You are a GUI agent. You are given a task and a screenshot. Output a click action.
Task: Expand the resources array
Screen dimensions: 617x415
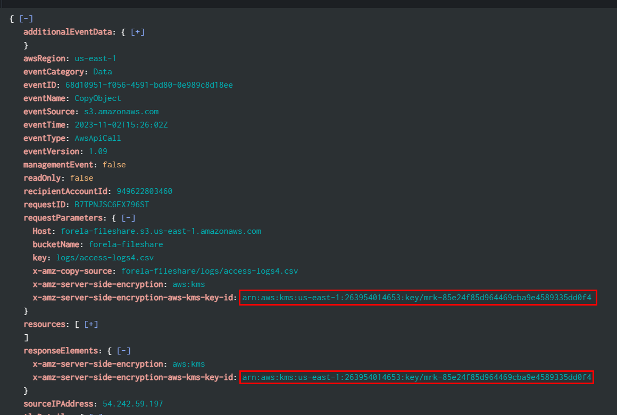91,324
